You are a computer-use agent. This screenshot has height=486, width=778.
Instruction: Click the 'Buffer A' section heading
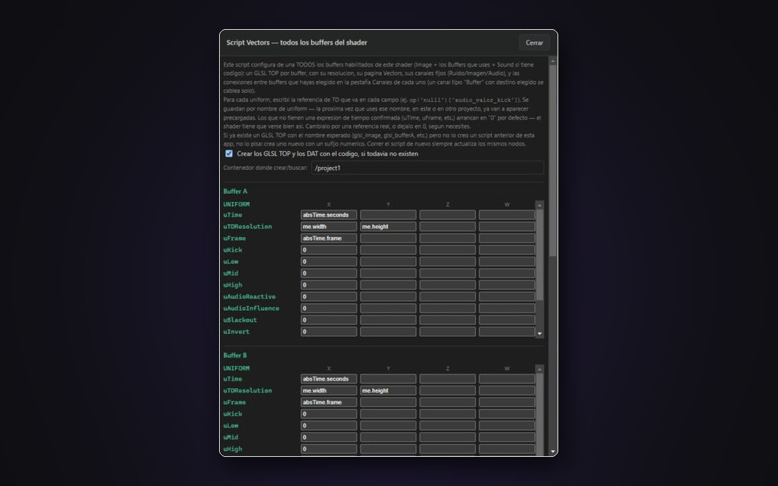click(235, 192)
